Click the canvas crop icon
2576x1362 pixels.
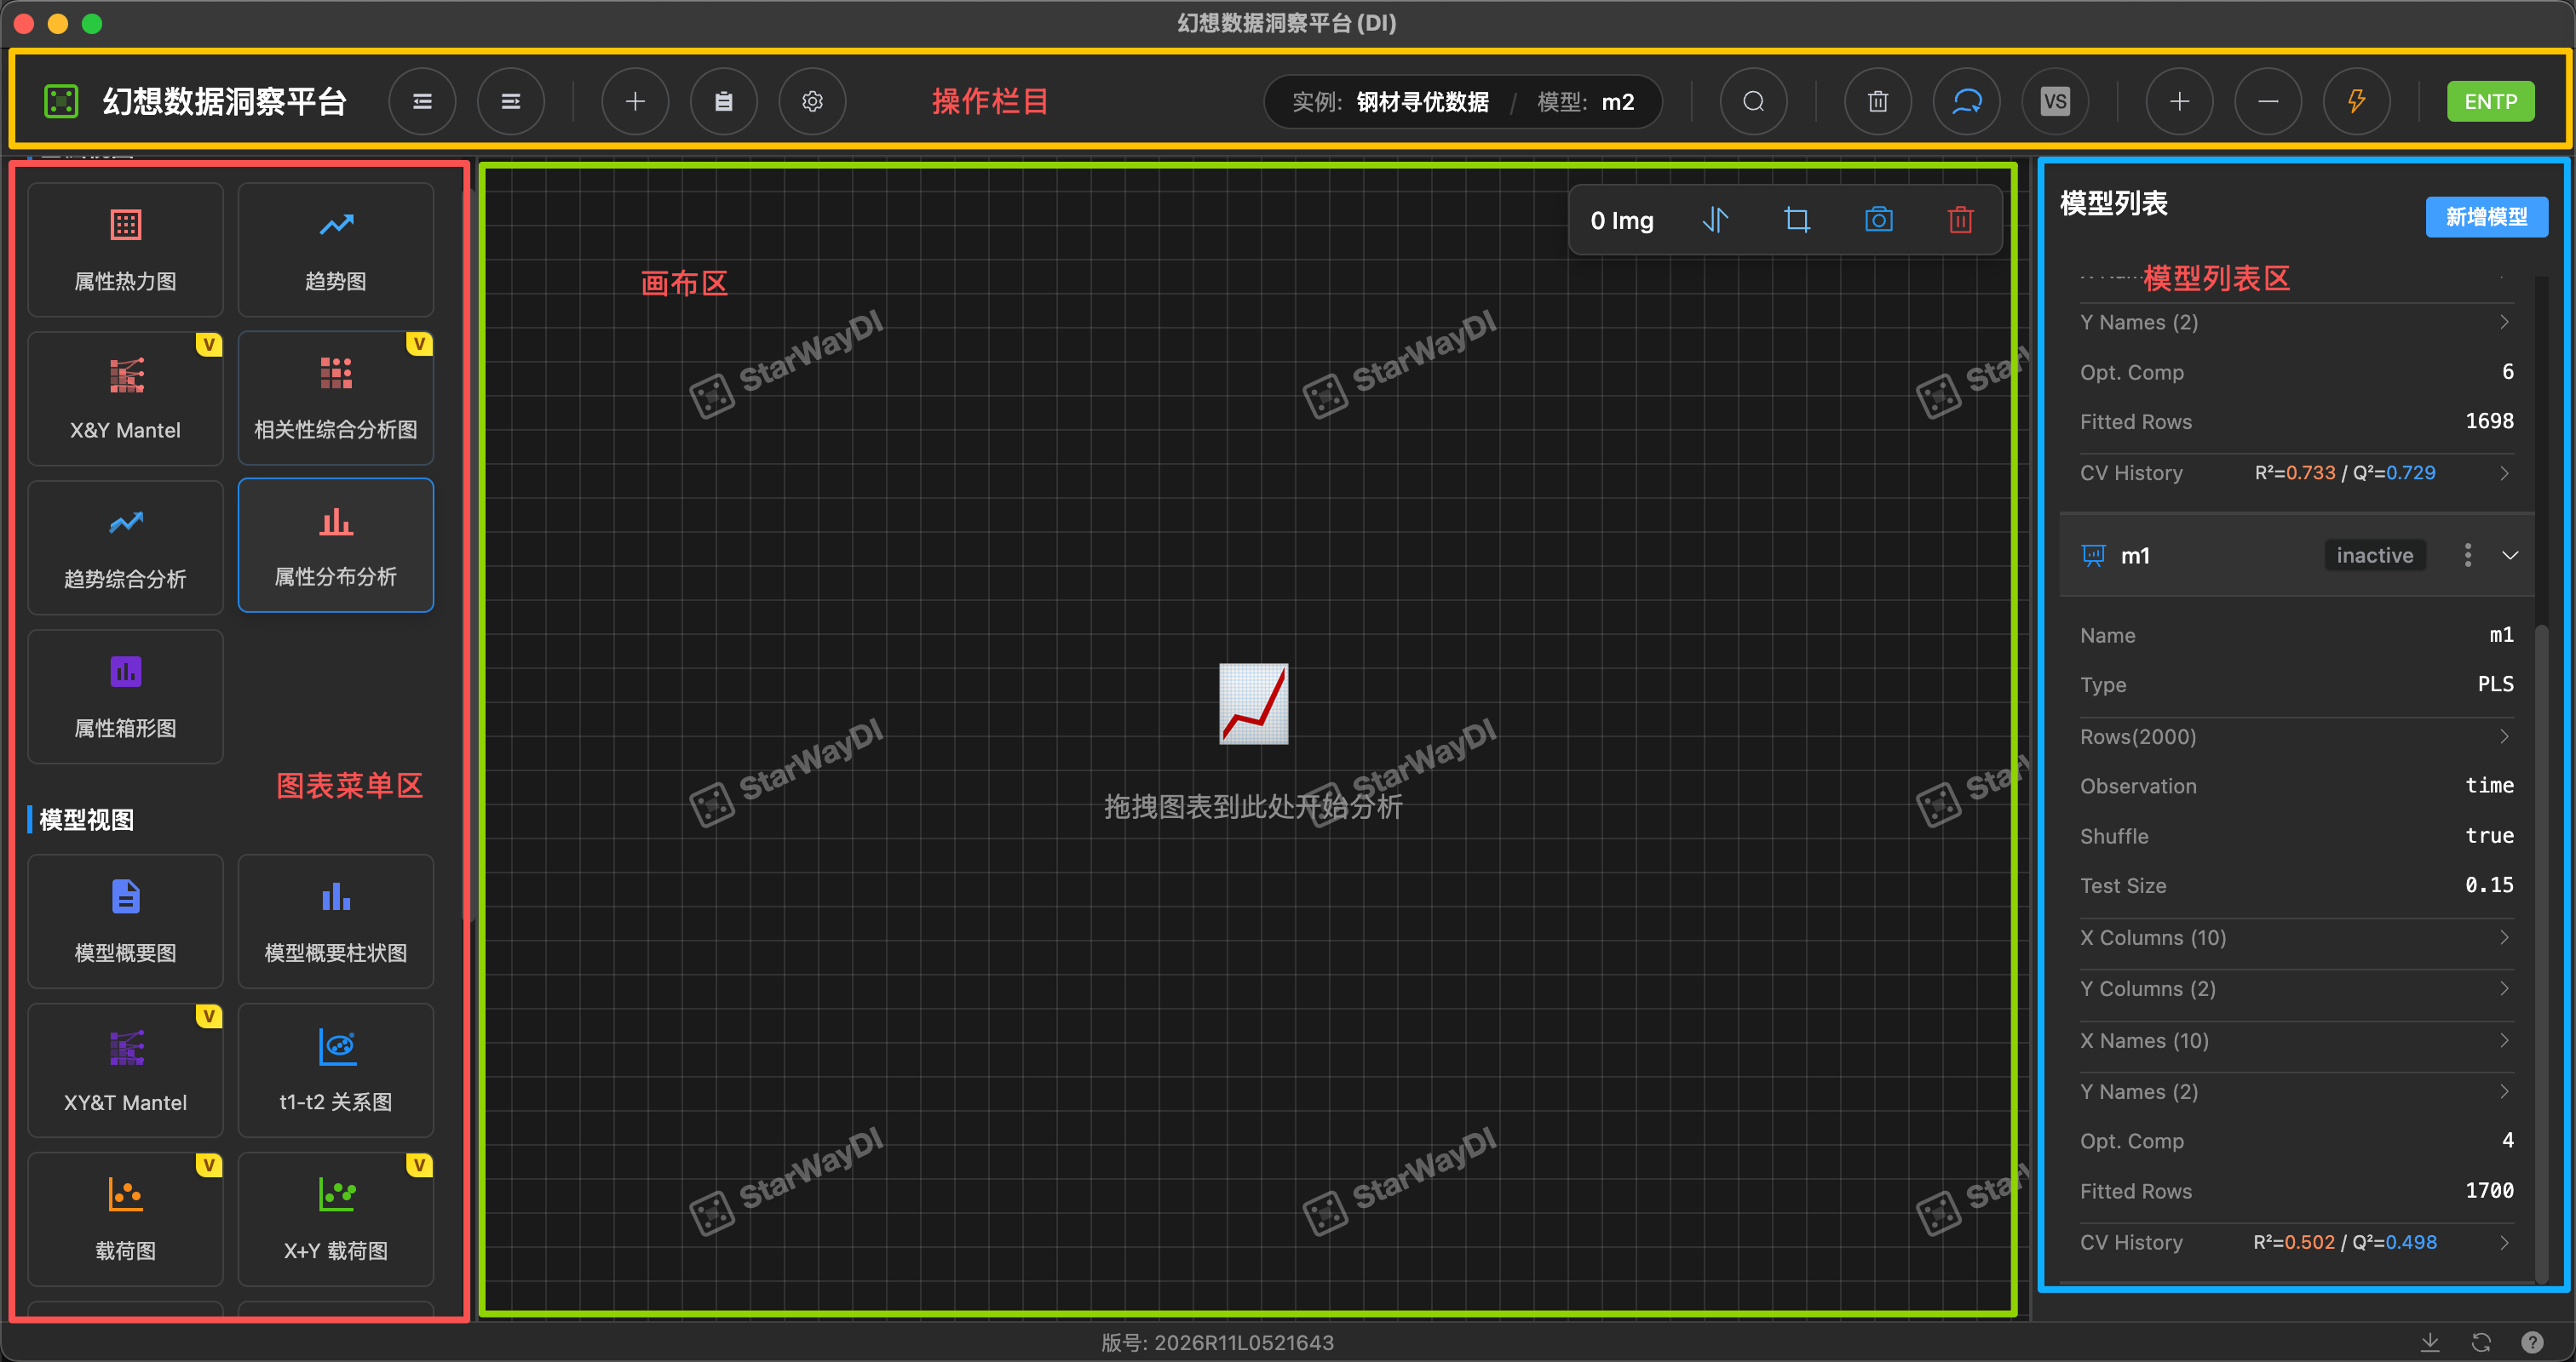pos(1797,219)
